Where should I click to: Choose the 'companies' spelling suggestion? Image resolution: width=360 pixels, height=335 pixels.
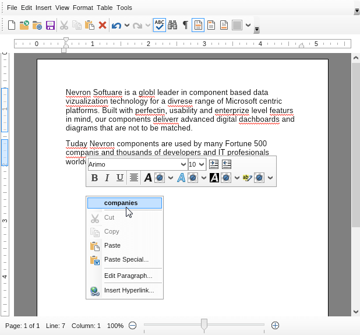[x=121, y=203]
